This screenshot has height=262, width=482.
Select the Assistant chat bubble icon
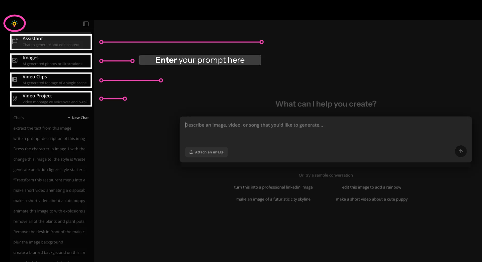point(15,41)
